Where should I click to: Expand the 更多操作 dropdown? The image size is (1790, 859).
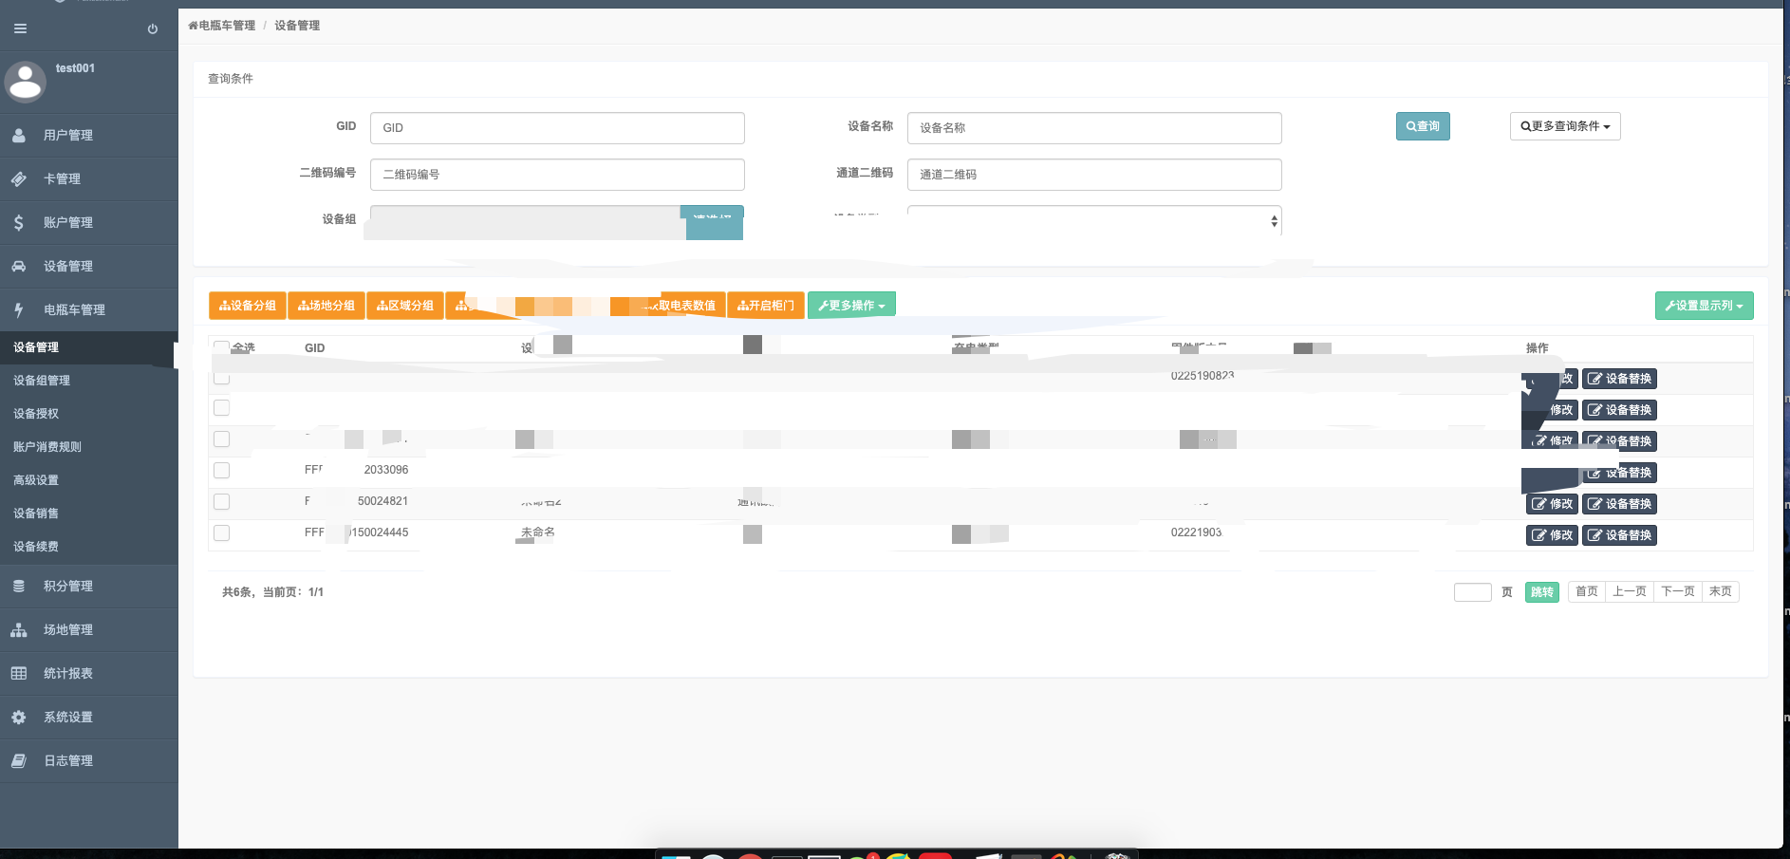click(x=851, y=306)
